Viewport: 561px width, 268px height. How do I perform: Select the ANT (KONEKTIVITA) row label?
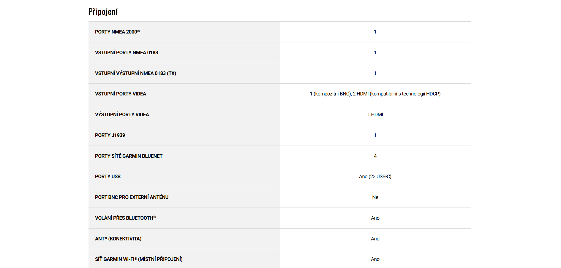click(118, 239)
